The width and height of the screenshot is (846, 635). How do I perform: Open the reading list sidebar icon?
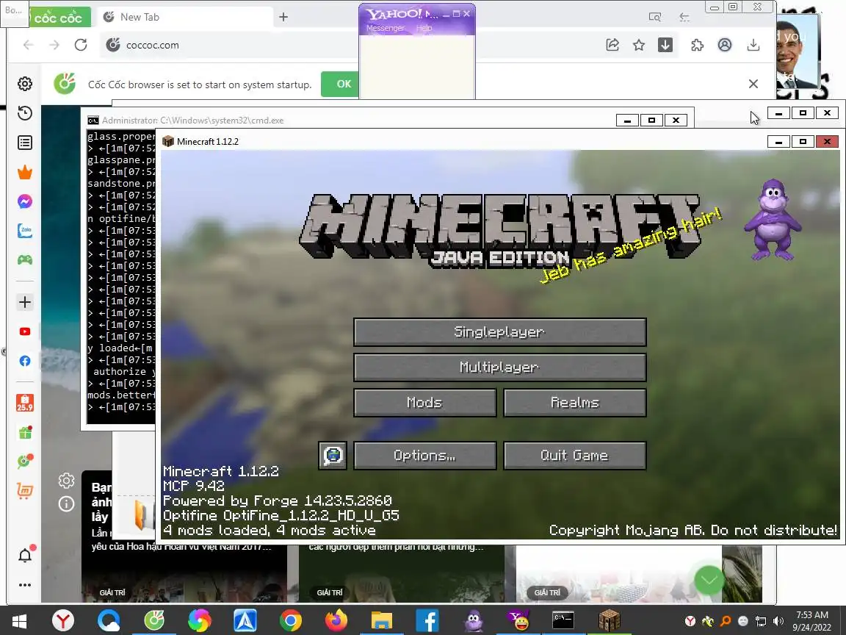25,143
